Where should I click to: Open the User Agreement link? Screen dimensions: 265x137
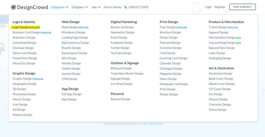[x=152, y=124]
